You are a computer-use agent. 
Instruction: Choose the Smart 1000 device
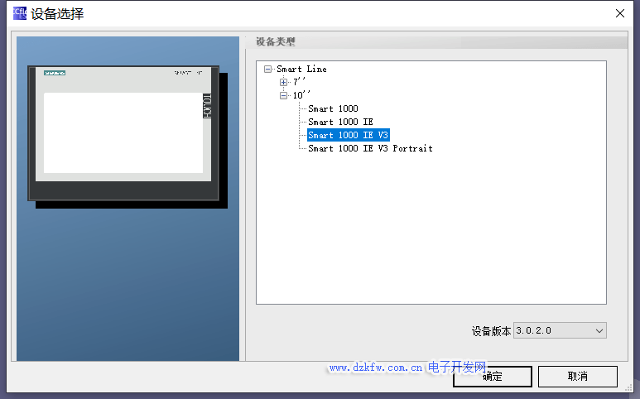[x=333, y=108]
